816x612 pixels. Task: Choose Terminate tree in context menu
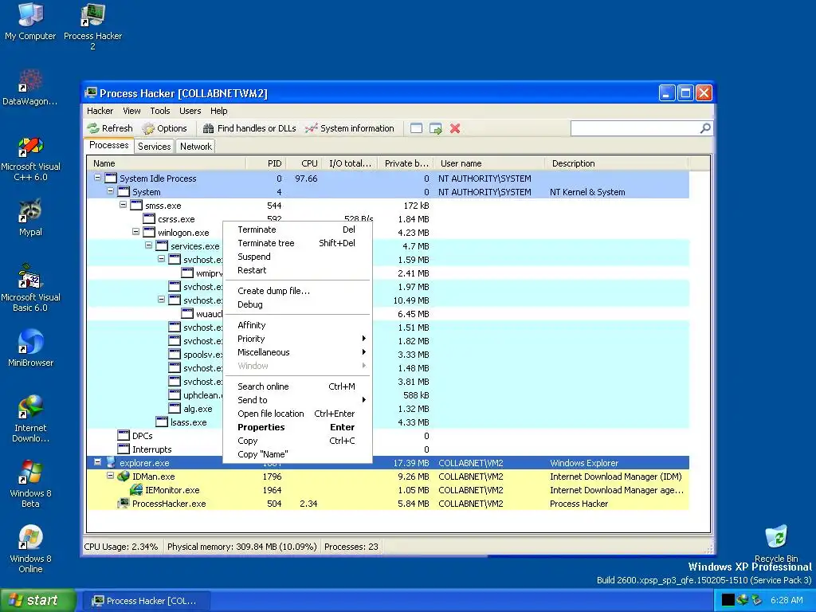pyautogui.click(x=297, y=243)
